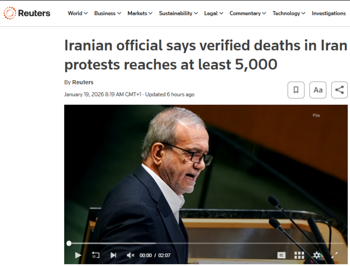
Task: Enter fullscreen video mode
Action: pyautogui.click(x=334, y=255)
